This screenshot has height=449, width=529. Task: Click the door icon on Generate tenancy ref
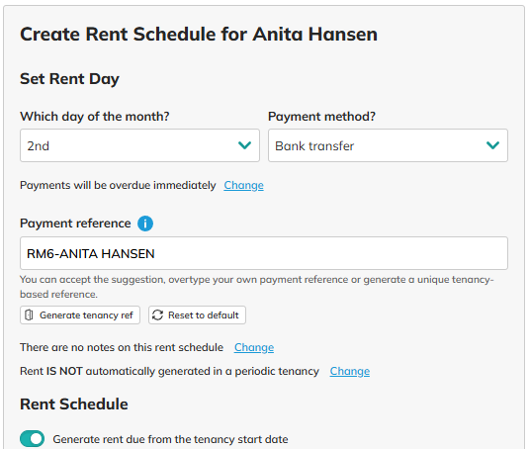(29, 315)
